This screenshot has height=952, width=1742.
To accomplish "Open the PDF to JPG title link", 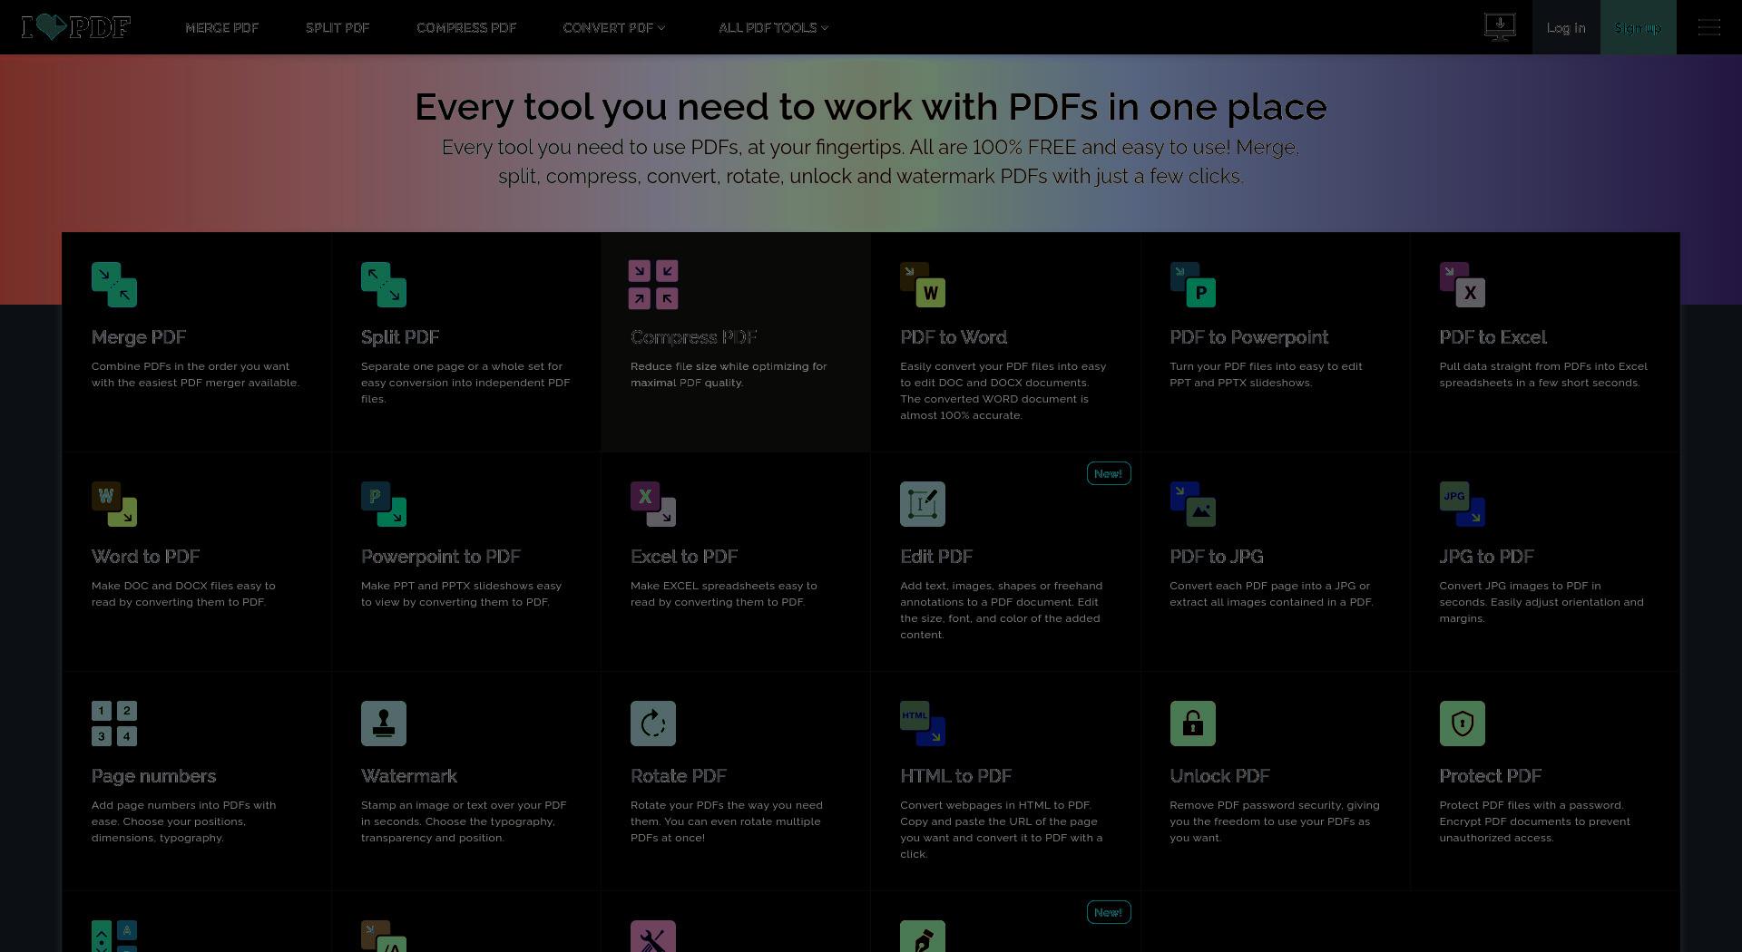I will pos(1217,557).
